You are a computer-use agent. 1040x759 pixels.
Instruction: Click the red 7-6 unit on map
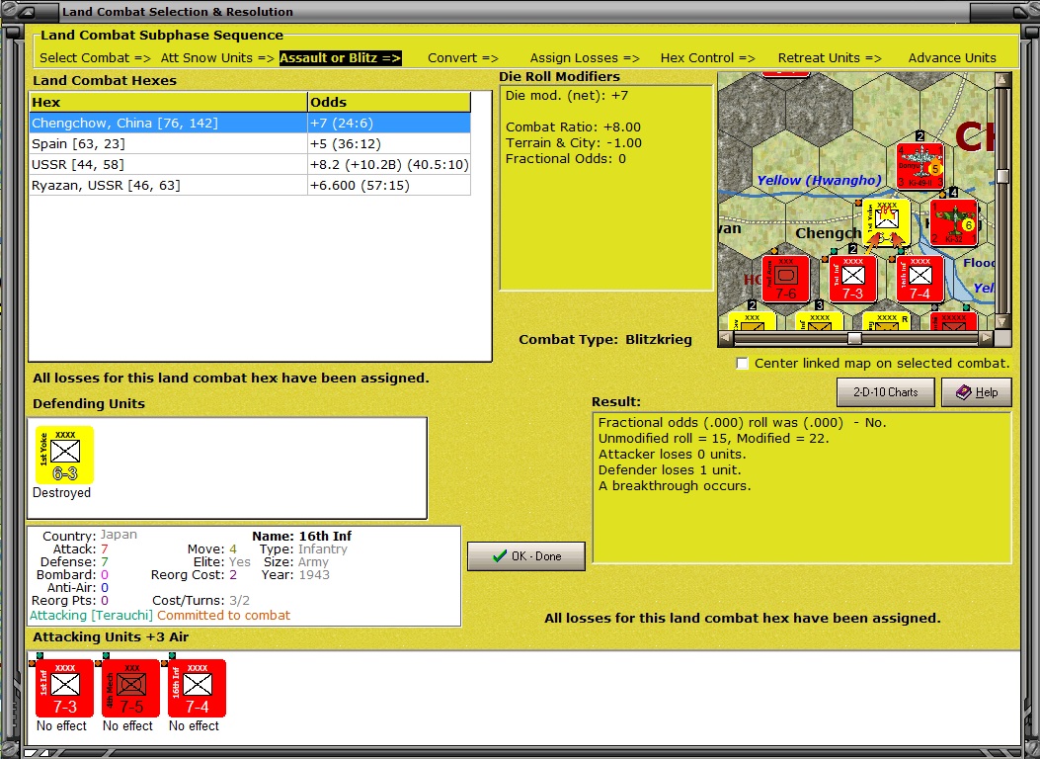click(786, 280)
